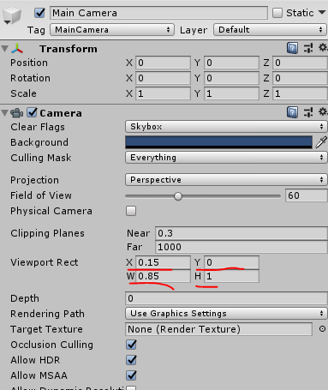This screenshot has height=390, width=328.
Task: Click the Depth value field
Action: click(226, 298)
